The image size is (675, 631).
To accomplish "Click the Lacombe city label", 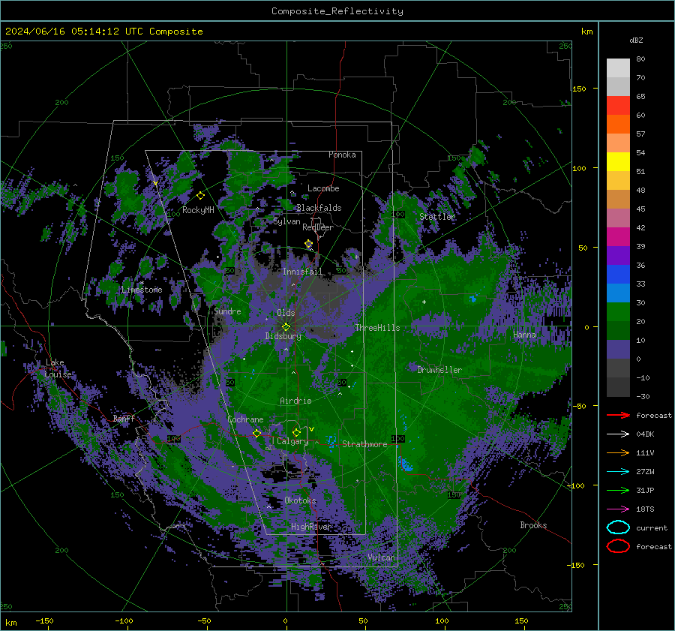I will click(x=323, y=188).
